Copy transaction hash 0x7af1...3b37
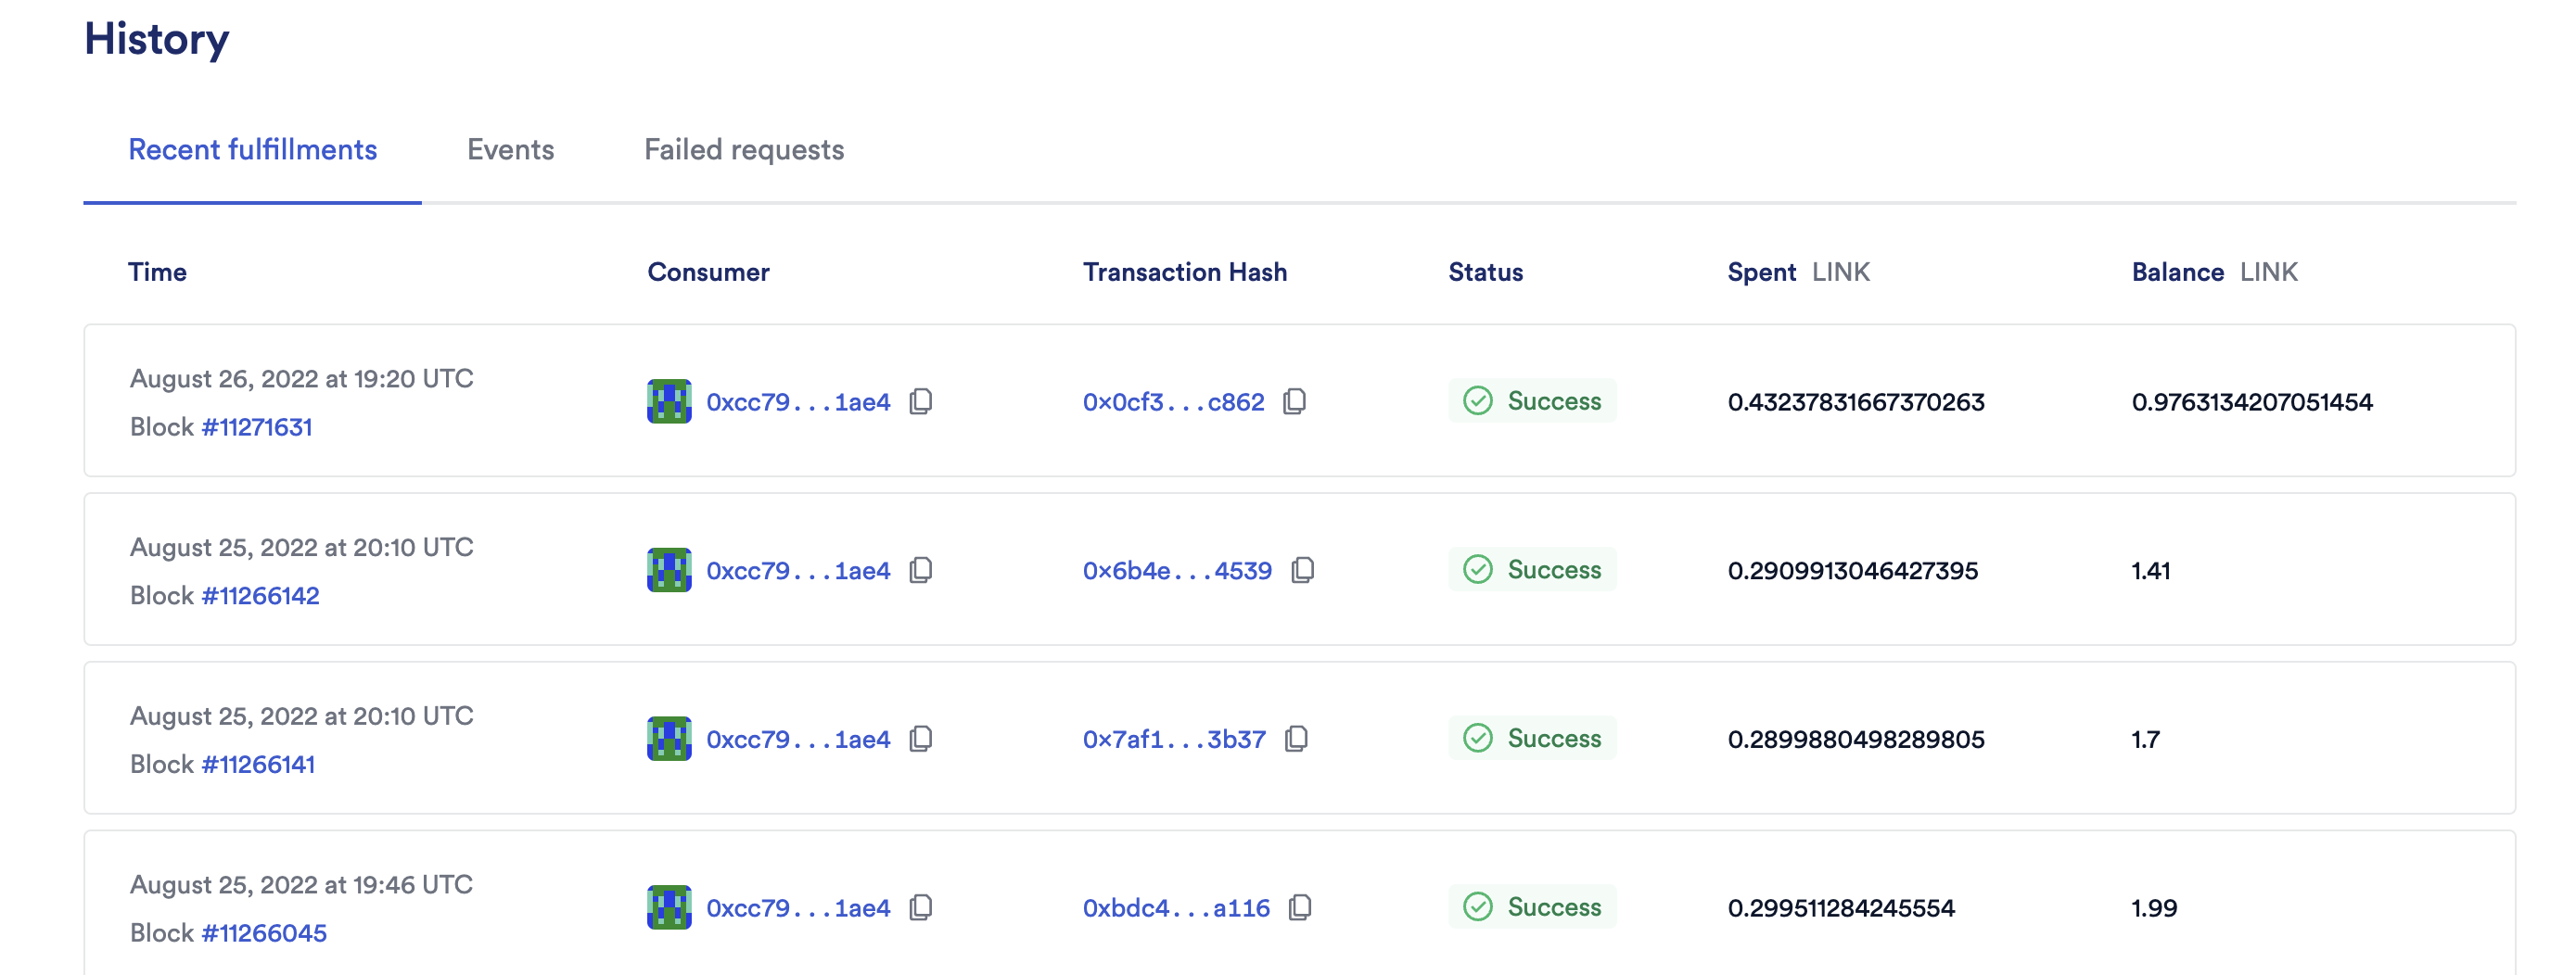Screen dimensions: 2576x975 coord(1298,740)
